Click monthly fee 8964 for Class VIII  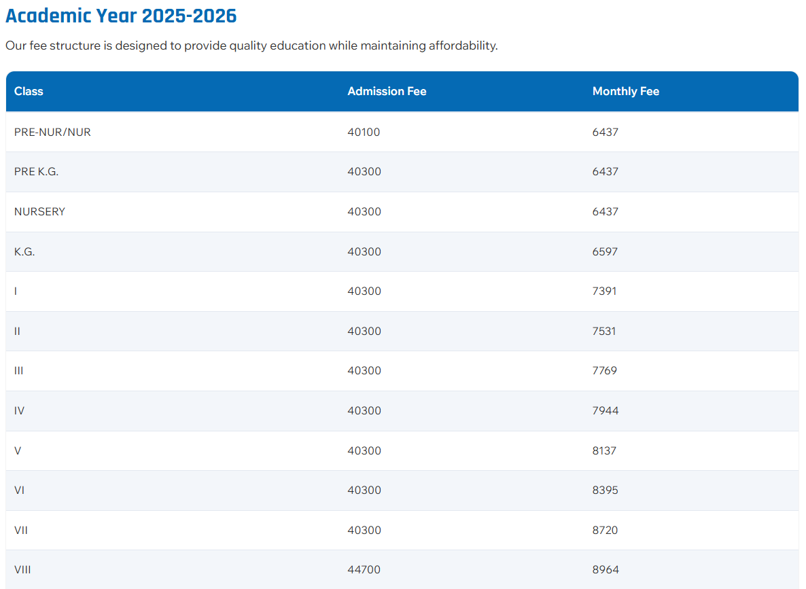click(x=605, y=569)
